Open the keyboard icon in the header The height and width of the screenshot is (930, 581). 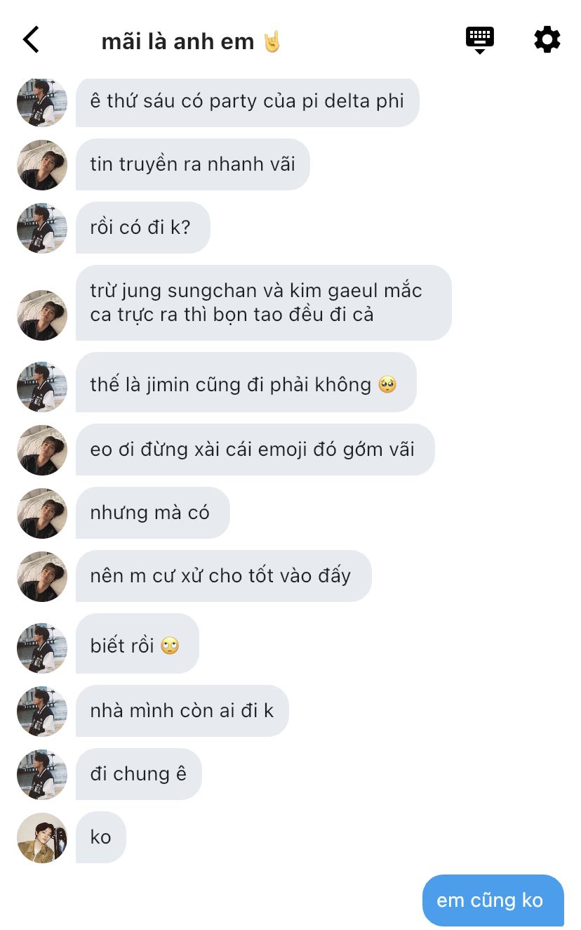pos(480,40)
